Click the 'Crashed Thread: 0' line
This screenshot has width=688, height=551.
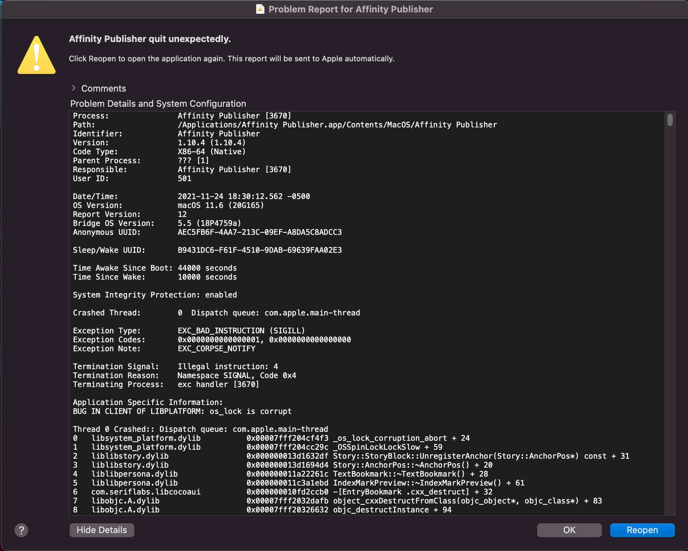click(x=217, y=313)
